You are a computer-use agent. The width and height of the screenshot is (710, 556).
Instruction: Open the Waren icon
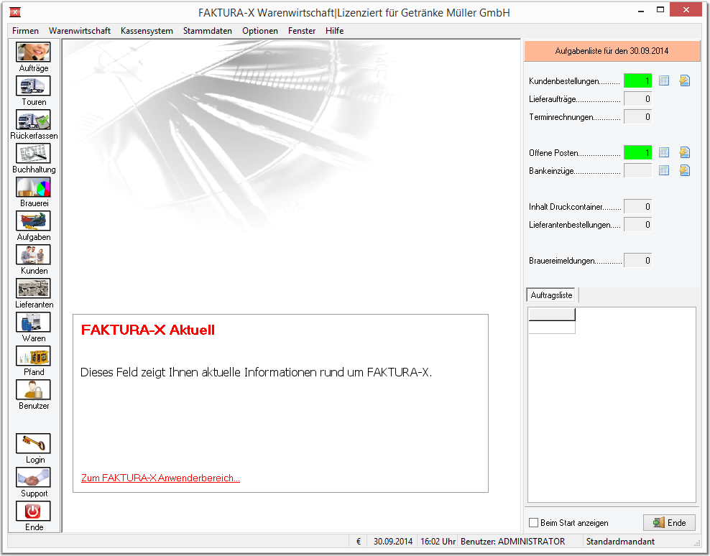(33, 323)
